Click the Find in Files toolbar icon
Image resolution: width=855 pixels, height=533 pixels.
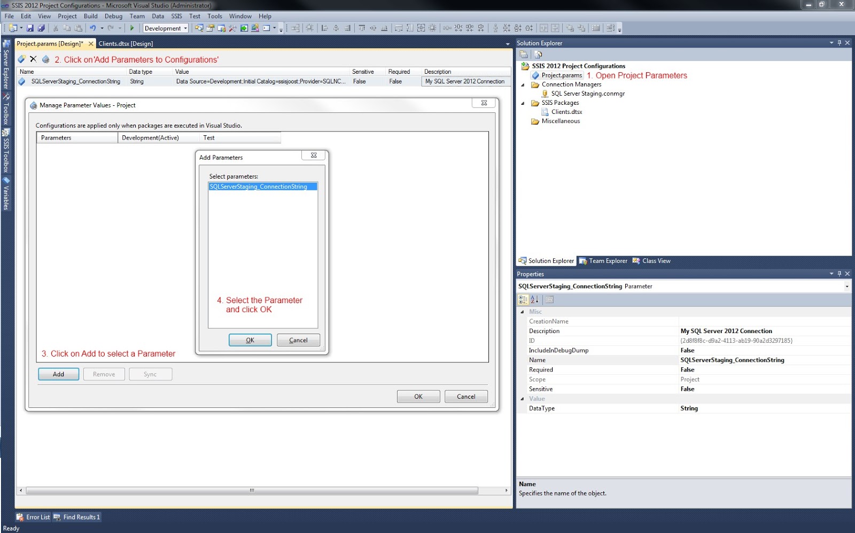pos(199,28)
